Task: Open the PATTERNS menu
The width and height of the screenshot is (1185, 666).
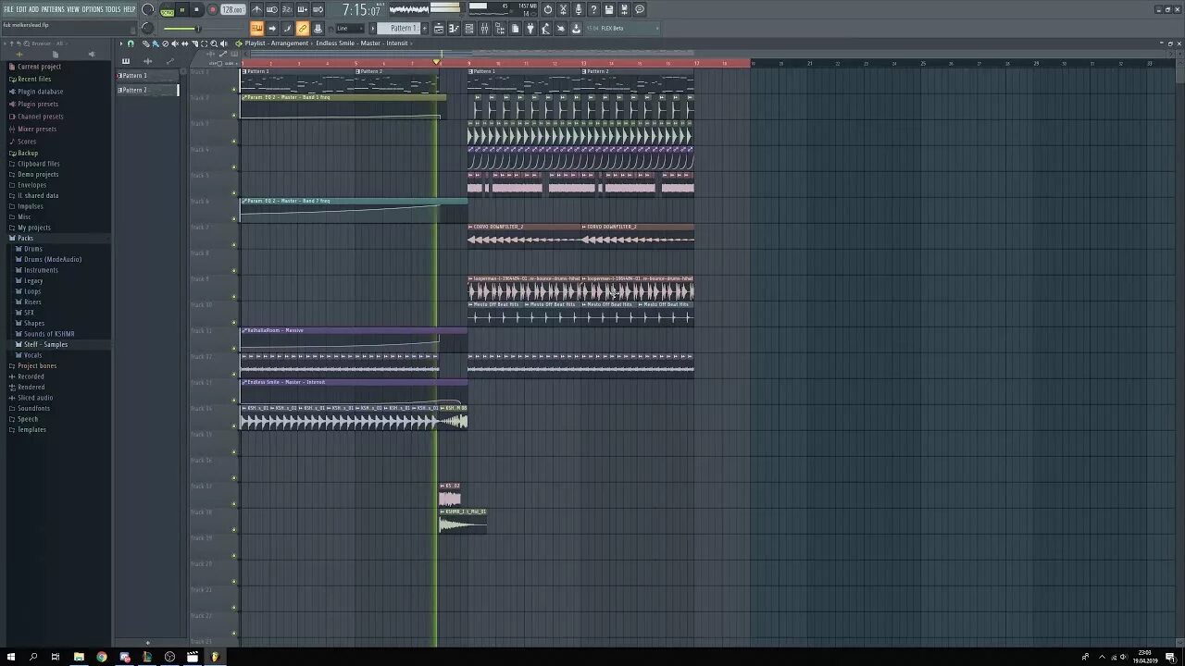Action: click(x=53, y=9)
